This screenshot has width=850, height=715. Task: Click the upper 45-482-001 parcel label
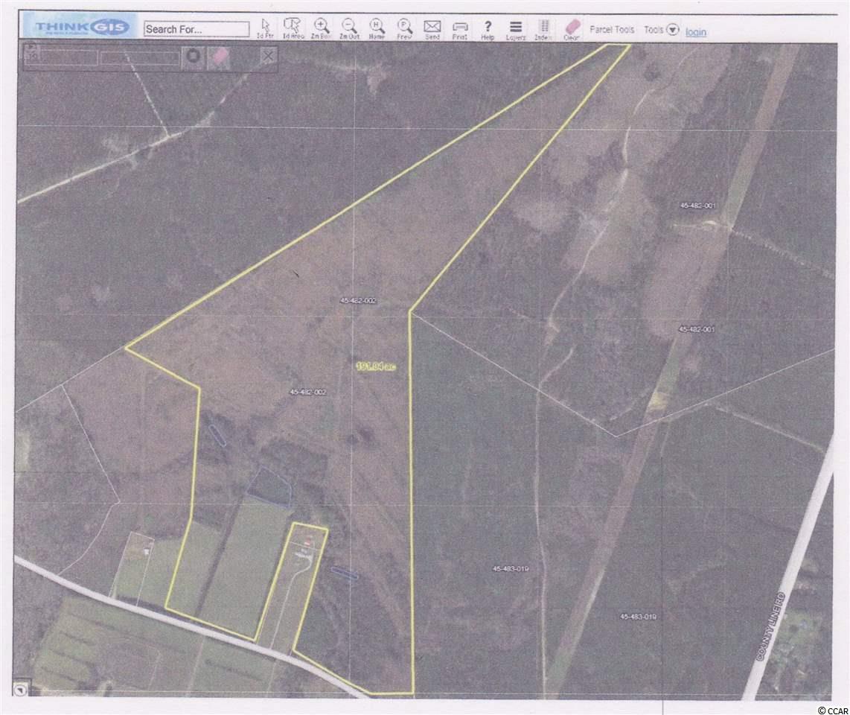click(x=697, y=206)
